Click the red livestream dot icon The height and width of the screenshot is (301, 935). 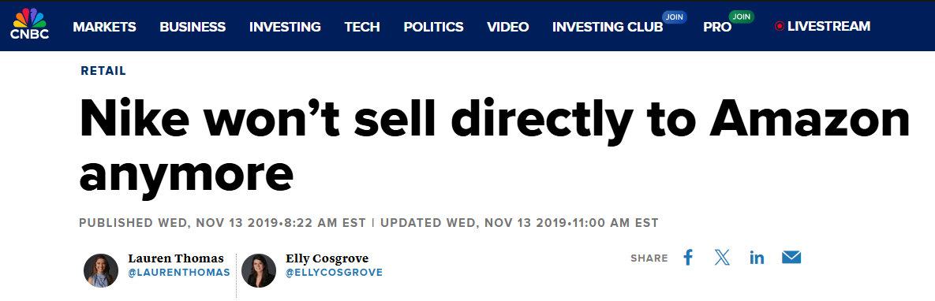(780, 27)
